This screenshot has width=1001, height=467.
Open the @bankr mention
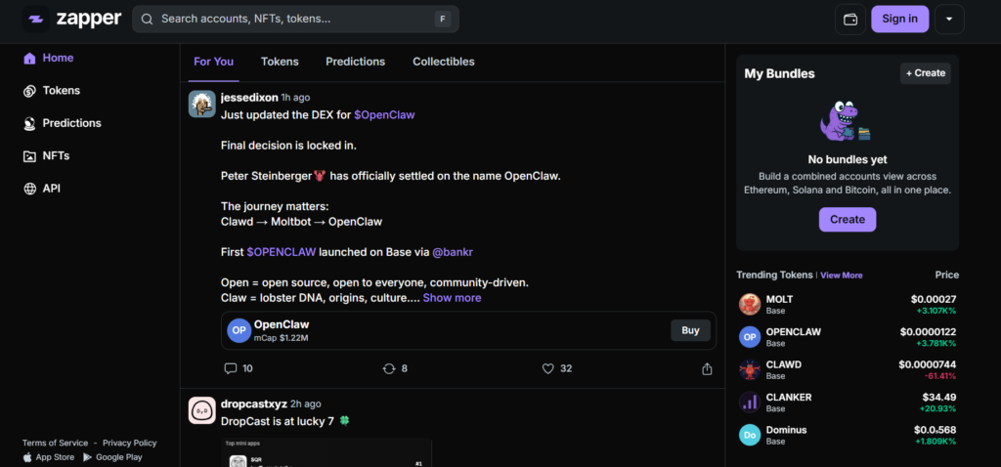pos(453,252)
